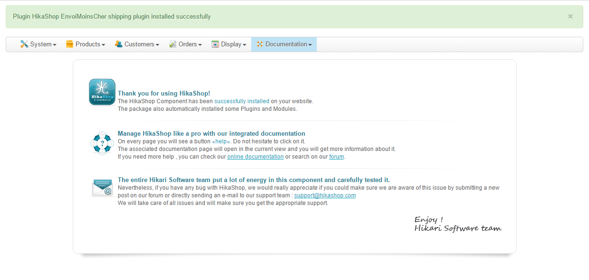This screenshot has width=589, height=280.
Task: Click the System wrench icon
Action: [x=24, y=44]
